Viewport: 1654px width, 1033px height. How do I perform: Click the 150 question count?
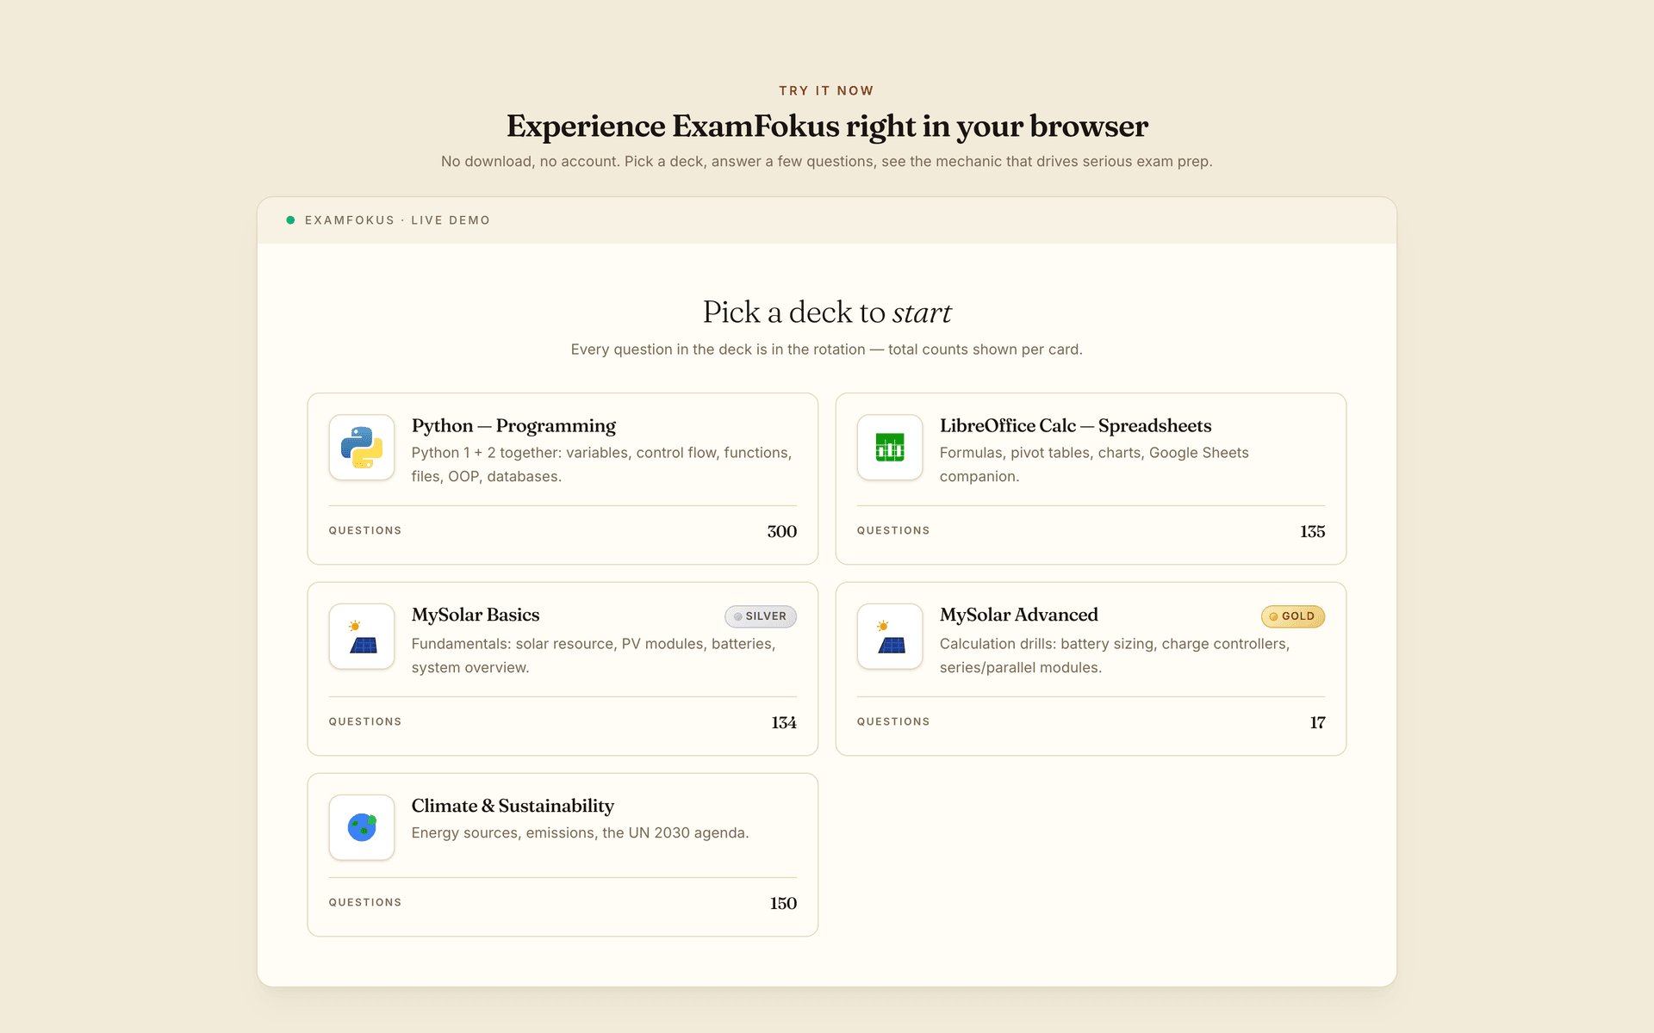click(783, 904)
